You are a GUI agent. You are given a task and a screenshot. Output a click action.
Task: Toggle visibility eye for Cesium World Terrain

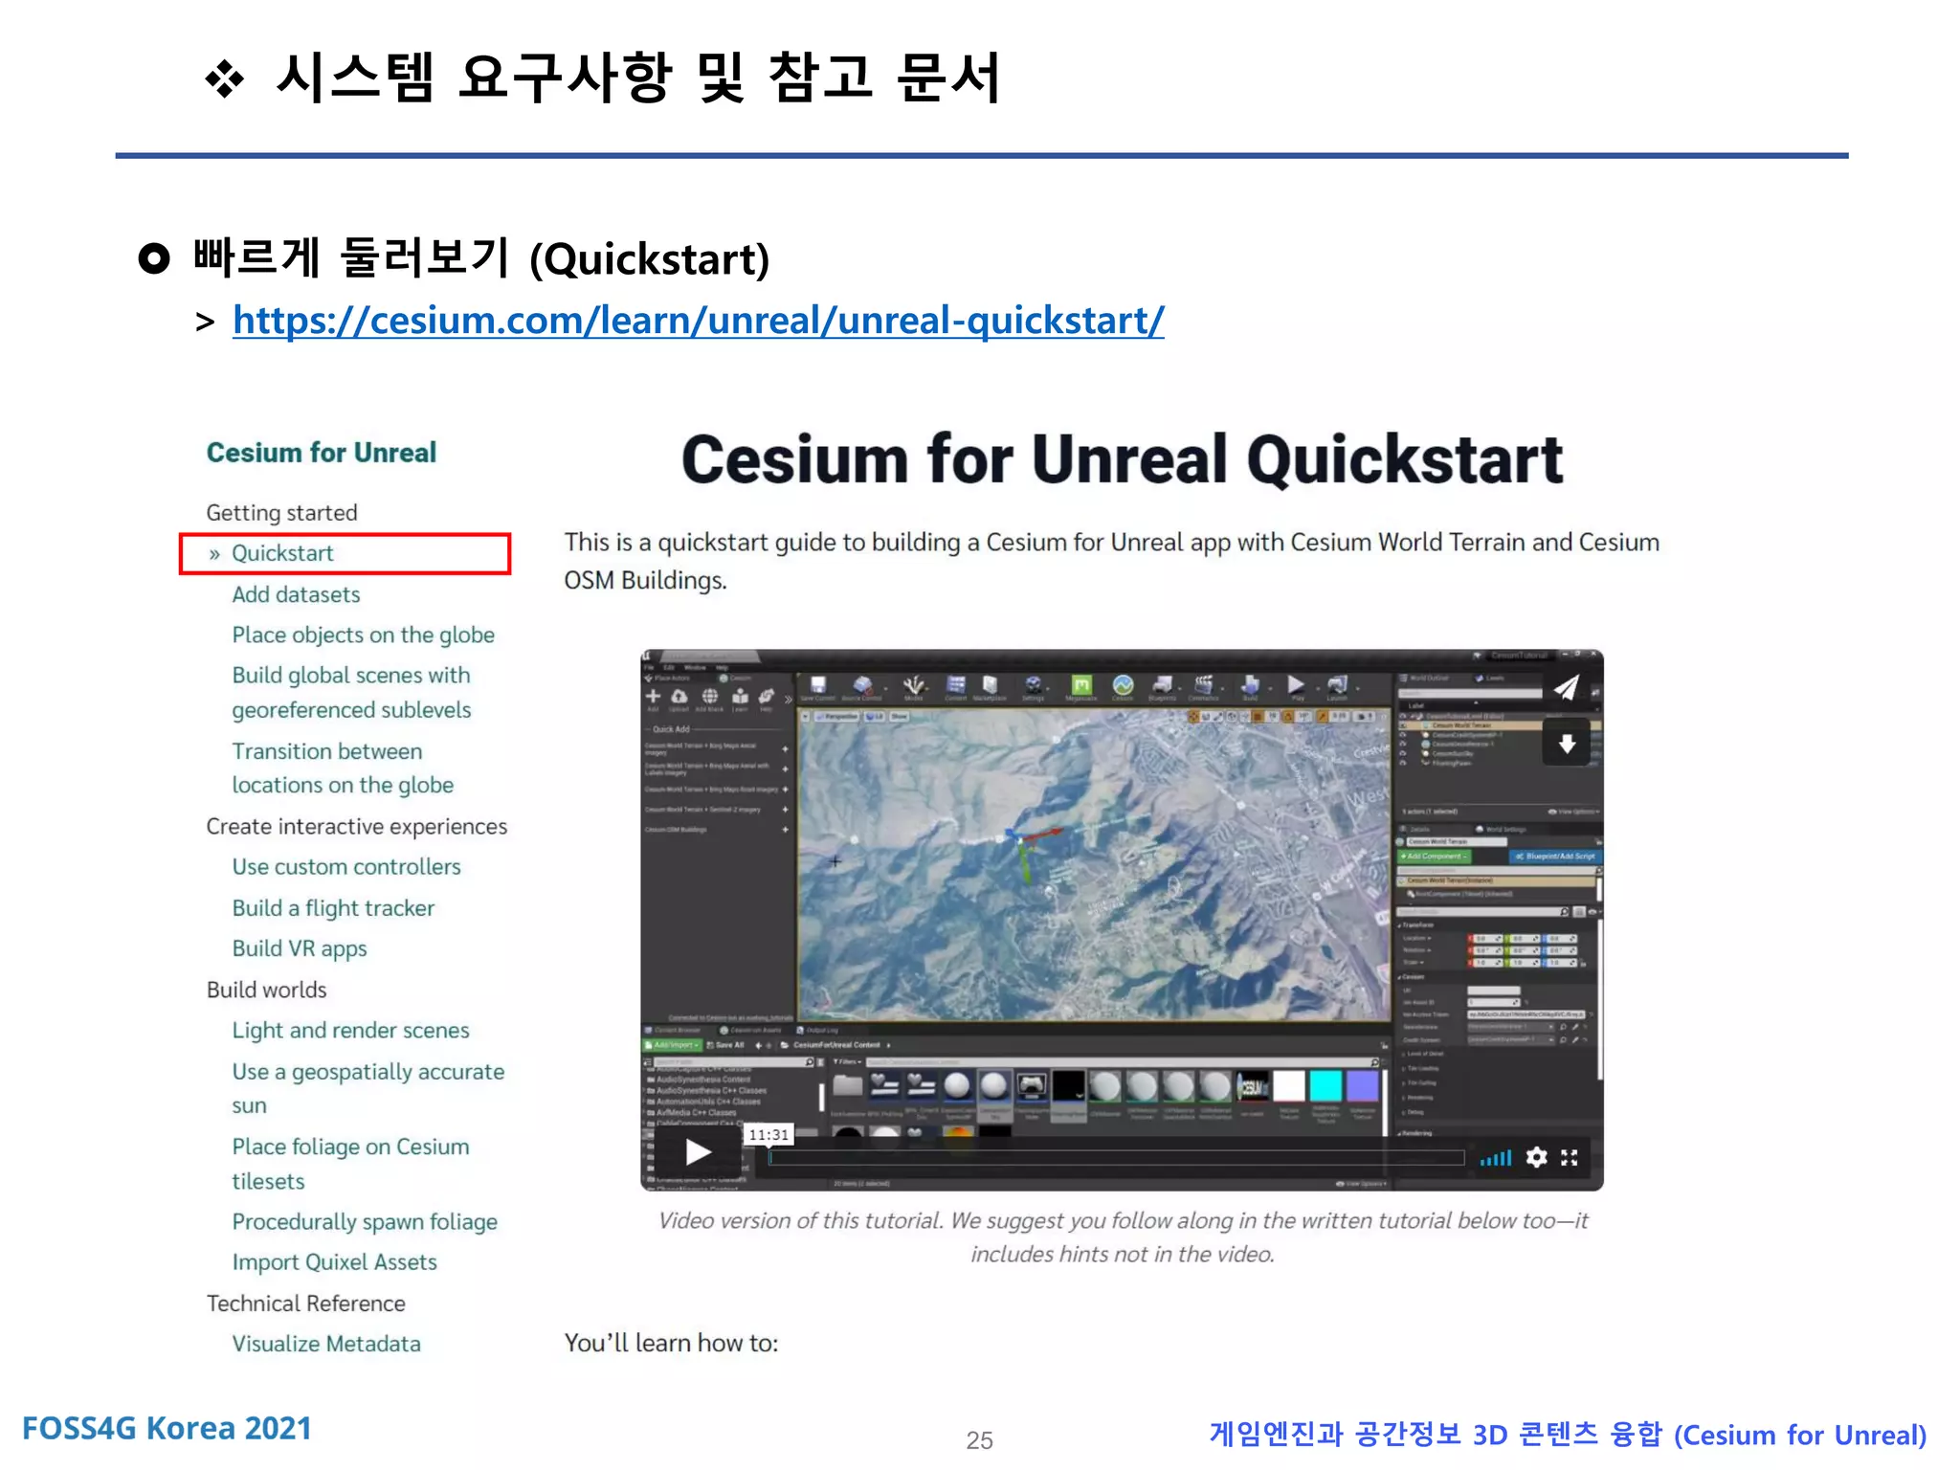(x=1404, y=725)
